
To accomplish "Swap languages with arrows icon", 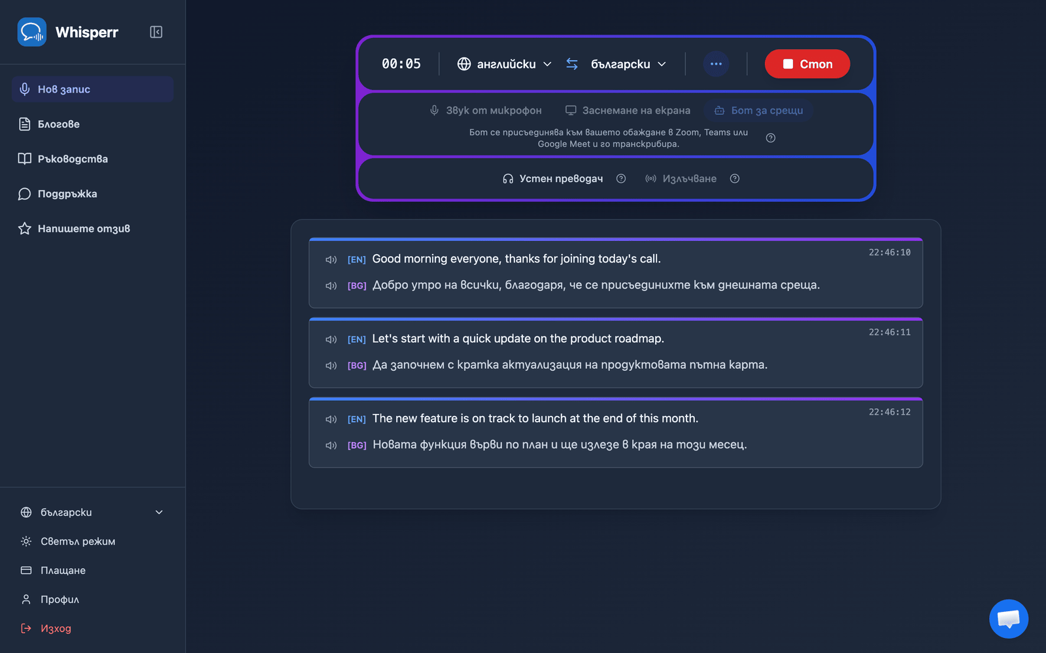I will (572, 64).
